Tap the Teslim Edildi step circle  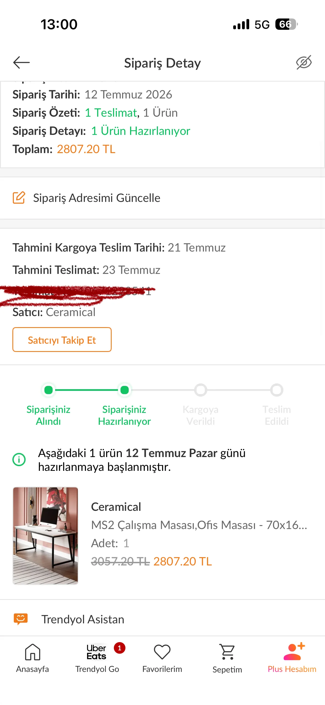click(x=277, y=390)
